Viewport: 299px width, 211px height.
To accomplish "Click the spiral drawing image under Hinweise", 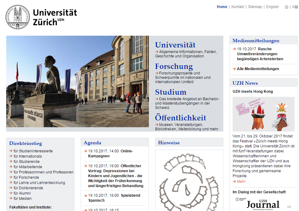I will pyautogui.click(x=189, y=182).
